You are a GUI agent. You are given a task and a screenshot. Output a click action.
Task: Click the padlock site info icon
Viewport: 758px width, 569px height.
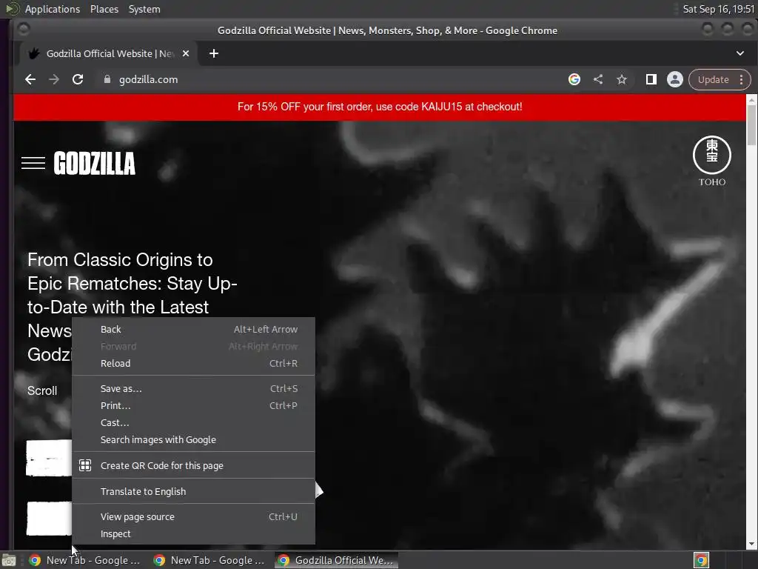(x=107, y=79)
